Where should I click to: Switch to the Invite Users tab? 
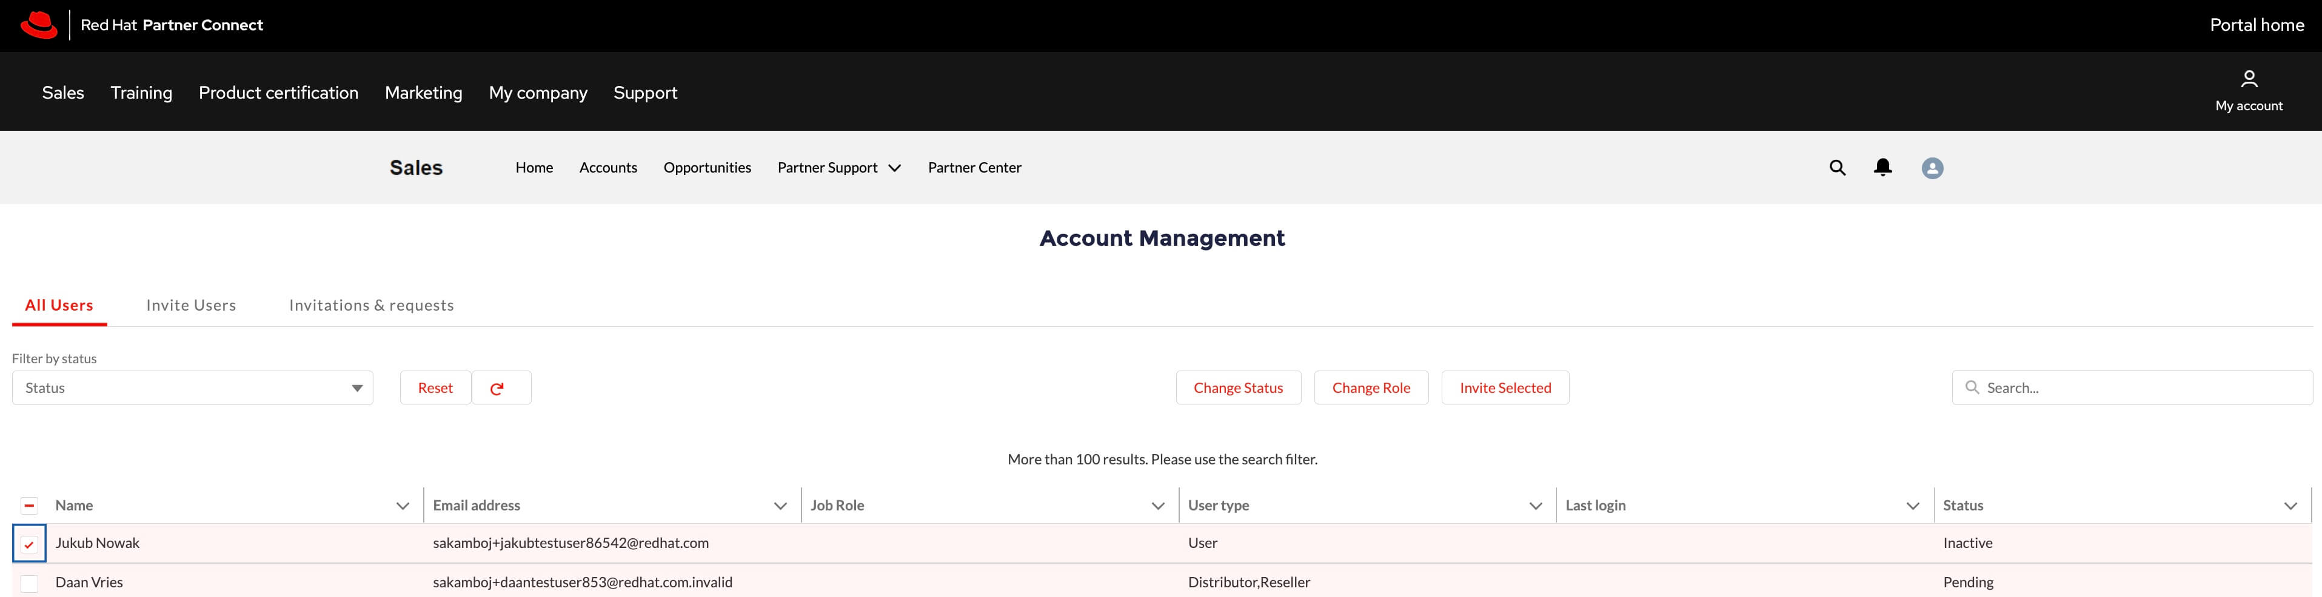191,305
